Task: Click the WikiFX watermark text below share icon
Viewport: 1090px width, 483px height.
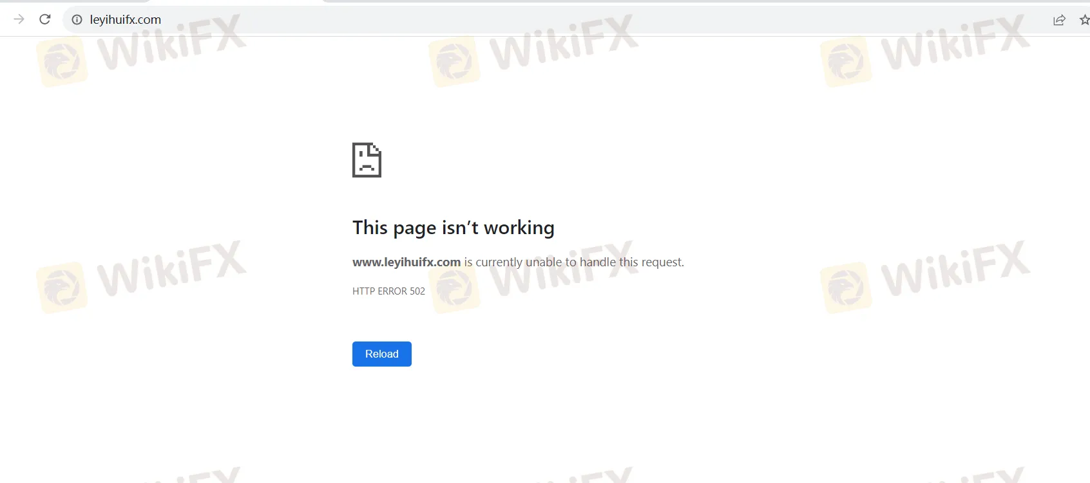Action: point(956,42)
